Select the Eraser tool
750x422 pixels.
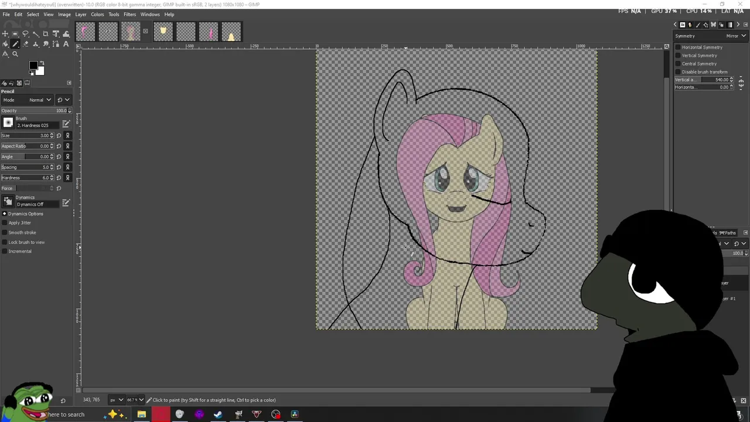coord(25,44)
